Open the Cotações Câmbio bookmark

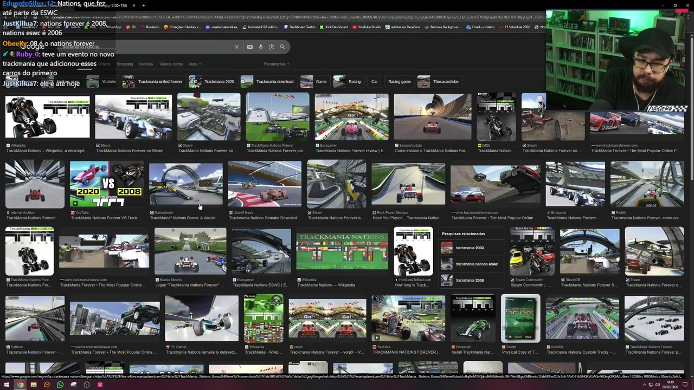click(x=182, y=27)
